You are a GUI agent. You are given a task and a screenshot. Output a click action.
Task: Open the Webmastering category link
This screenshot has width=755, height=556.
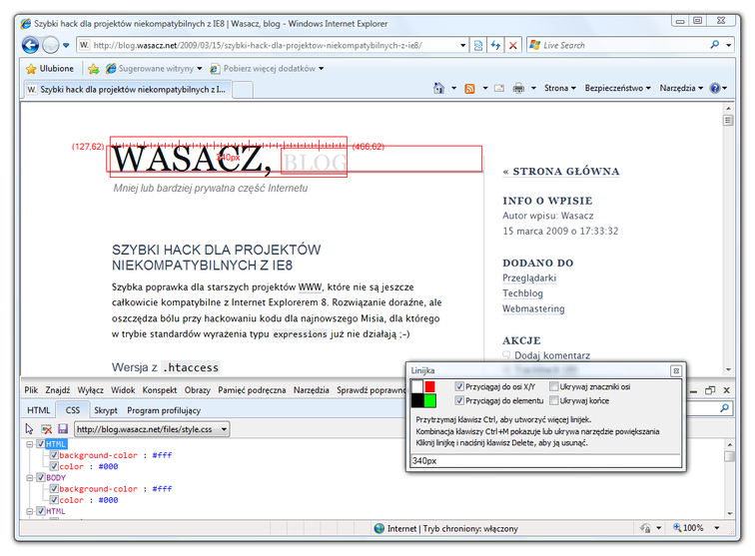(533, 308)
